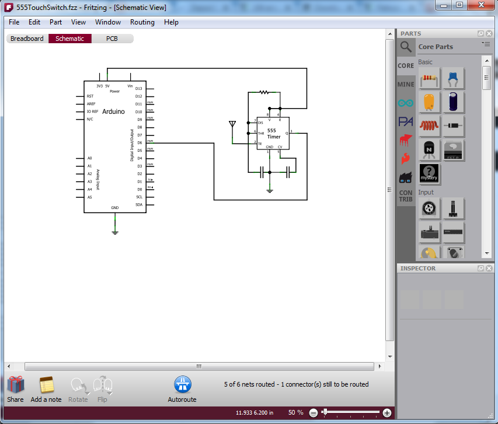498x424 pixels.
Task: Select the inductor coil part
Action: tap(429, 126)
